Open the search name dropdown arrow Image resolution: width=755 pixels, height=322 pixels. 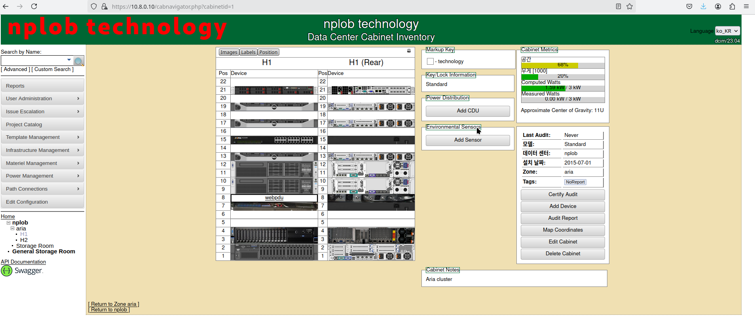69,60
